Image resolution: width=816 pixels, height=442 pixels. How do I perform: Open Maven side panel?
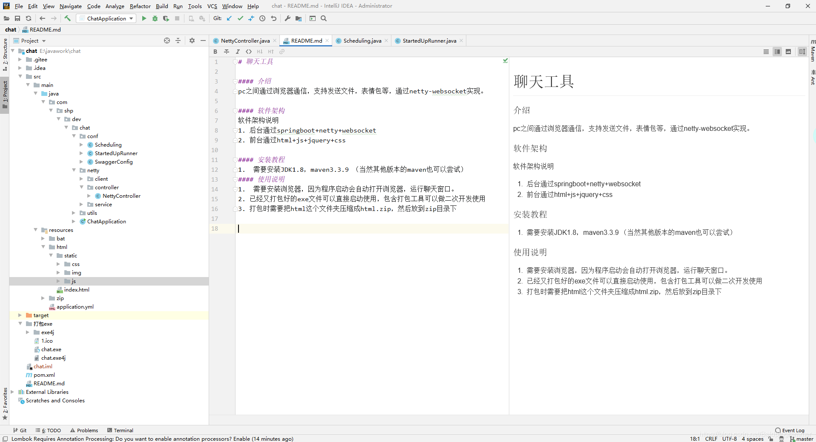tap(813, 50)
